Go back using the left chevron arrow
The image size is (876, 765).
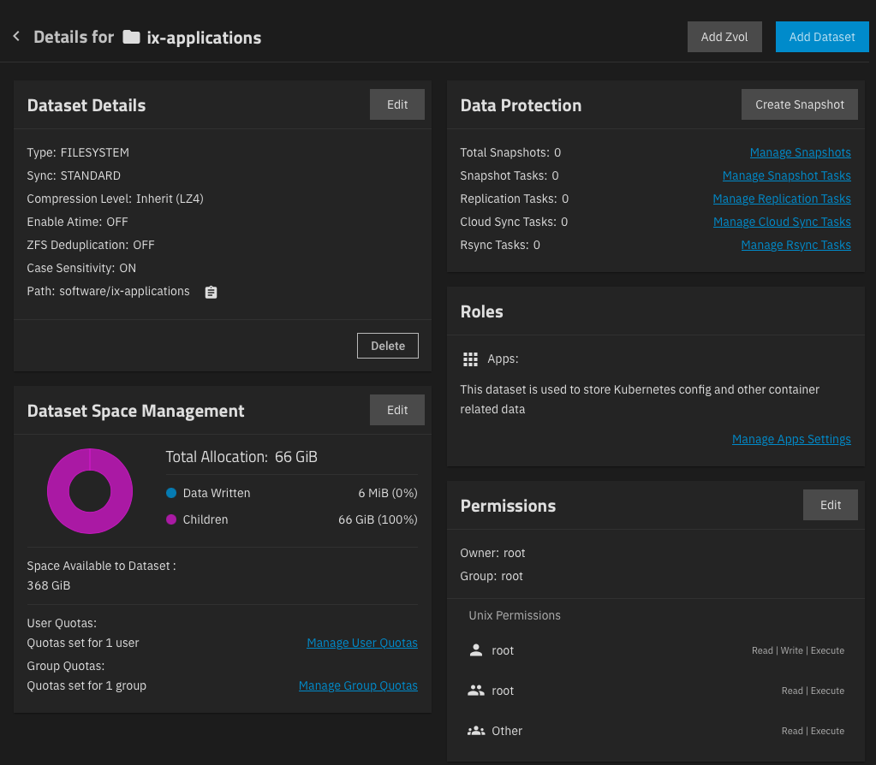tap(16, 36)
